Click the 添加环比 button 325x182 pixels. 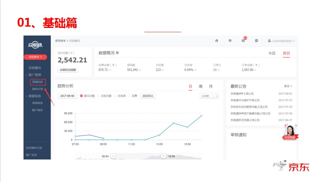(148, 96)
